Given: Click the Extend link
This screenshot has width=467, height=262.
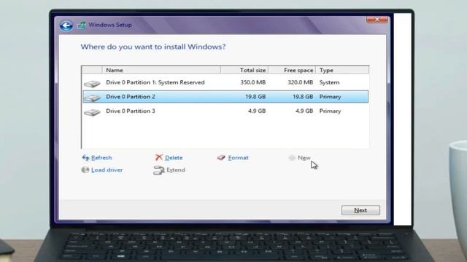Looking at the screenshot, I should pyautogui.click(x=175, y=170).
